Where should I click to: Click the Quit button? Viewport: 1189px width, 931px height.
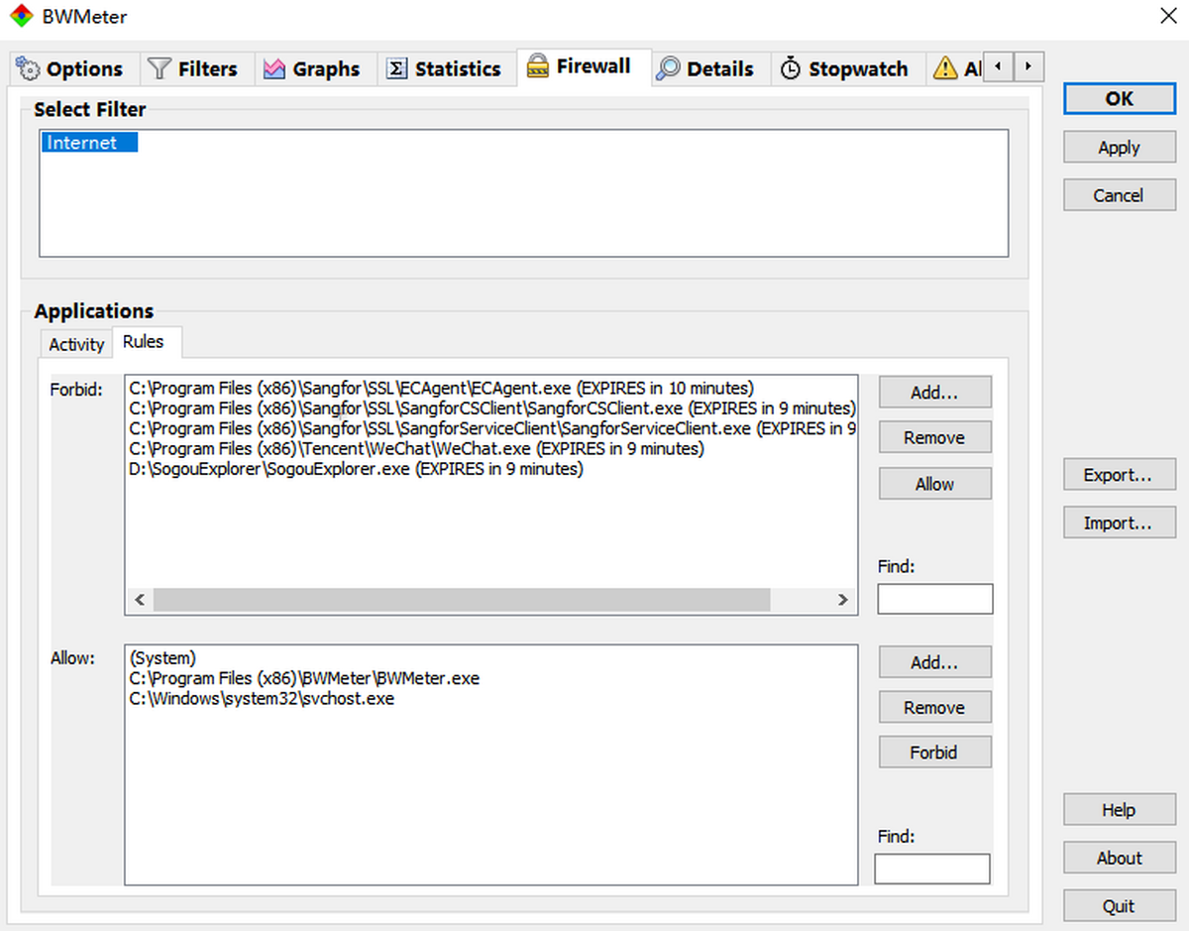[x=1119, y=906]
